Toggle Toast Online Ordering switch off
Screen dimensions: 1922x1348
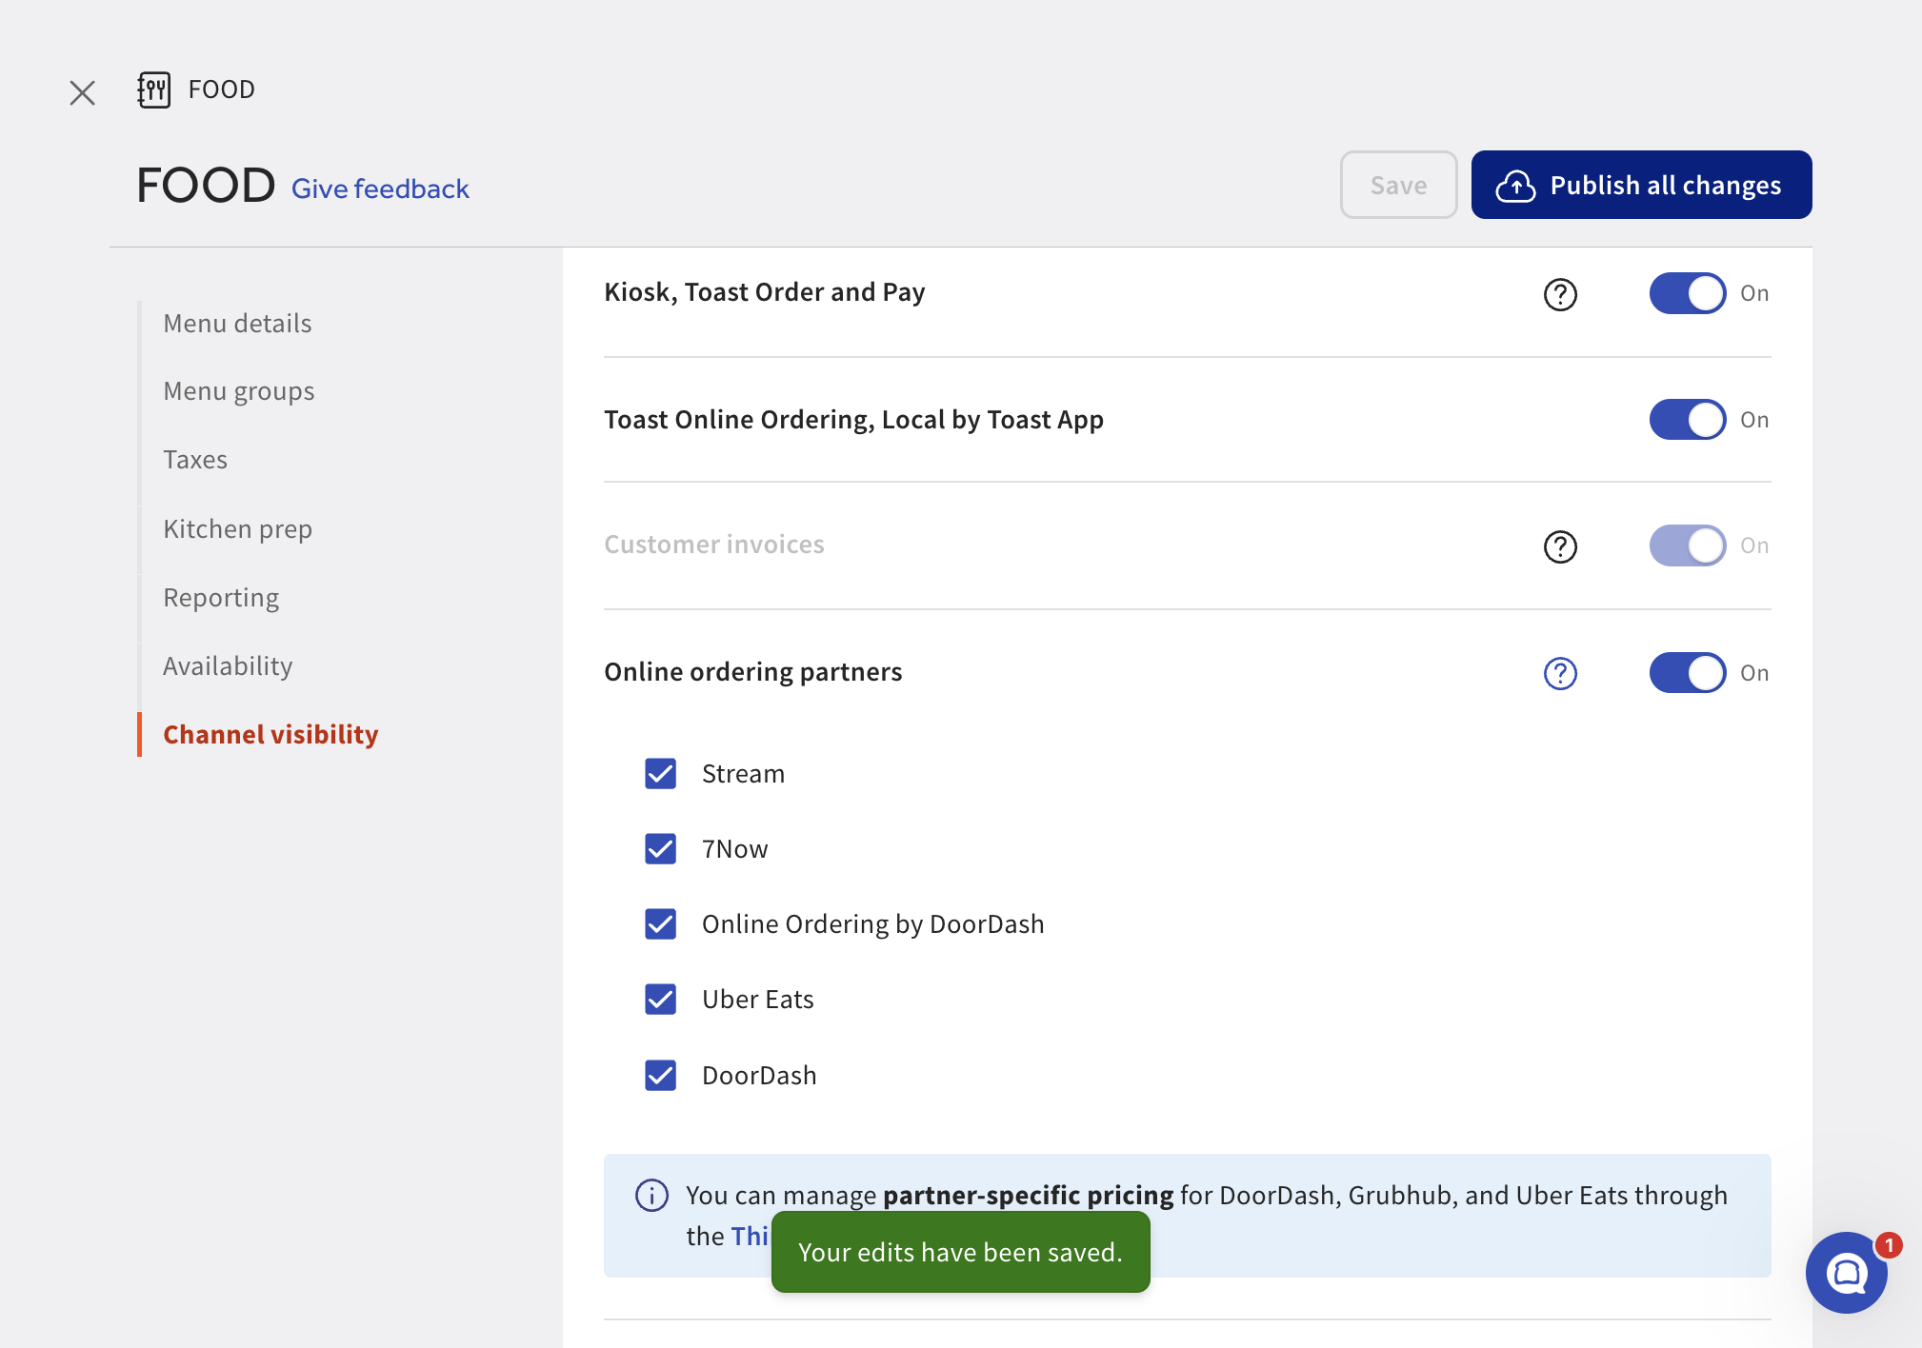pyautogui.click(x=1688, y=420)
